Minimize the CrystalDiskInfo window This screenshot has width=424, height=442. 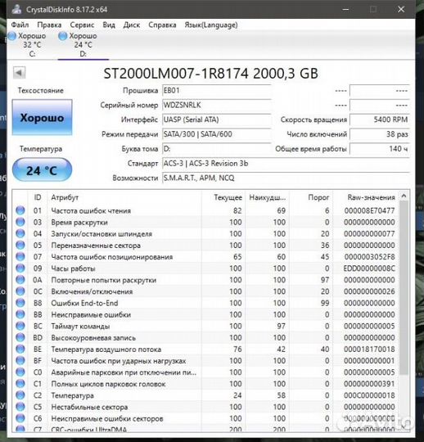pos(346,10)
